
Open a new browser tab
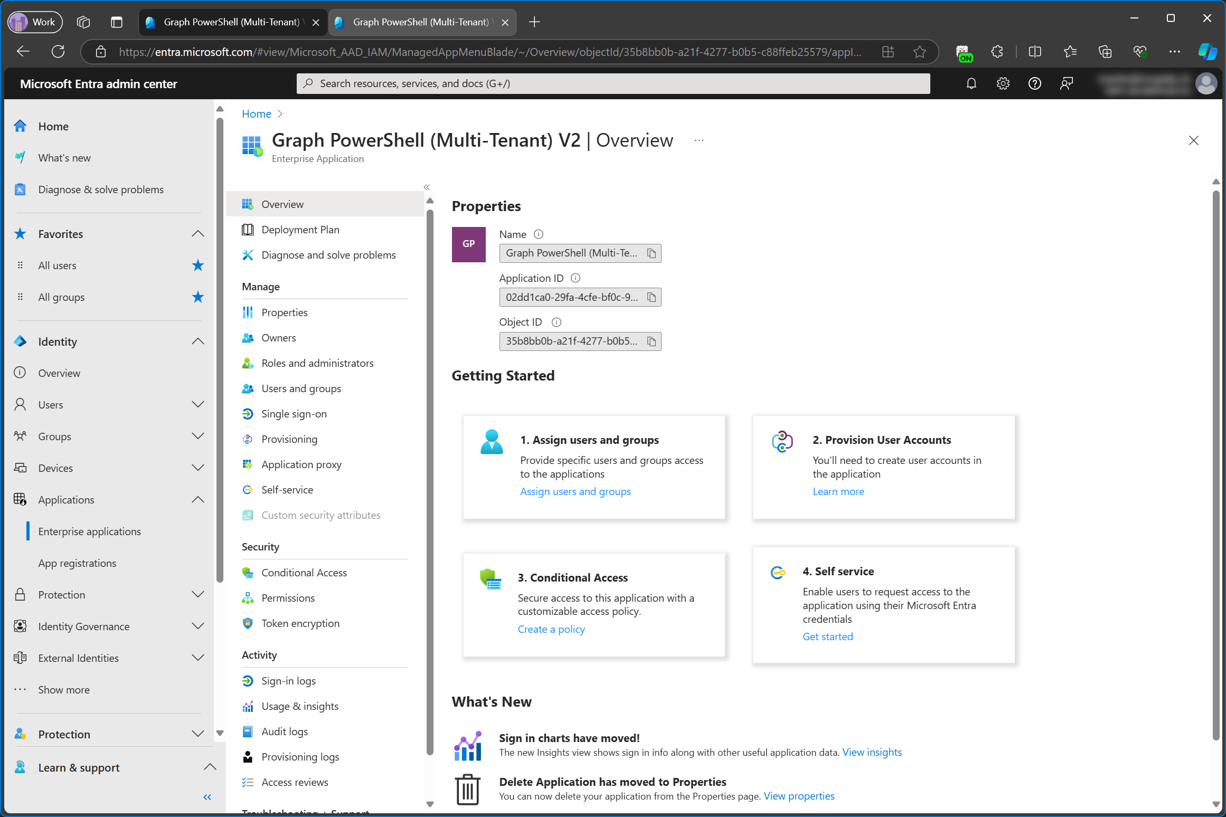[534, 22]
